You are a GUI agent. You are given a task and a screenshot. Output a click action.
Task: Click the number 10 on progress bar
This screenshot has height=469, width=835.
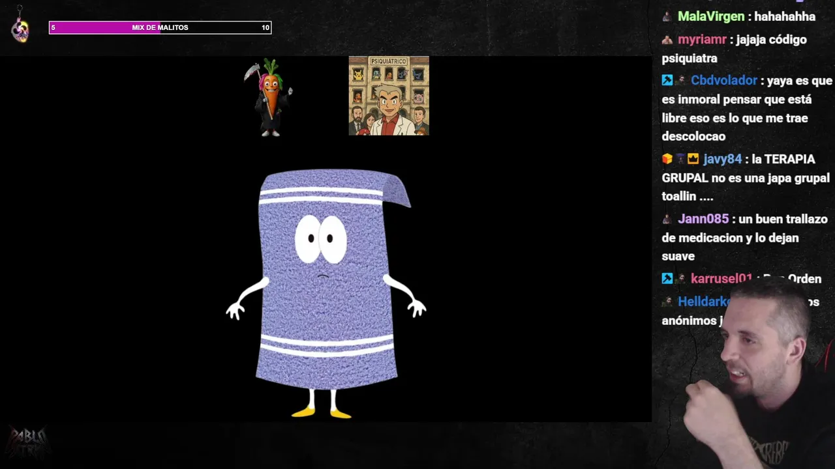265,27
